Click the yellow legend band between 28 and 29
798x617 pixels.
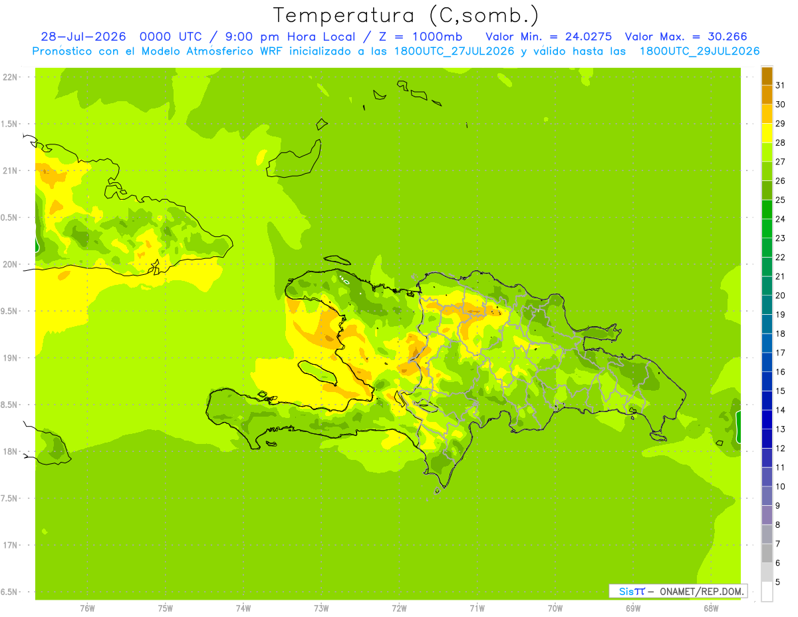tap(767, 133)
